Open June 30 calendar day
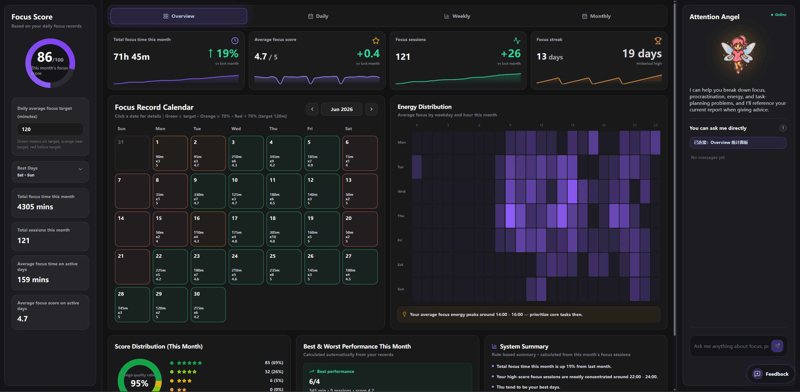 click(x=208, y=305)
